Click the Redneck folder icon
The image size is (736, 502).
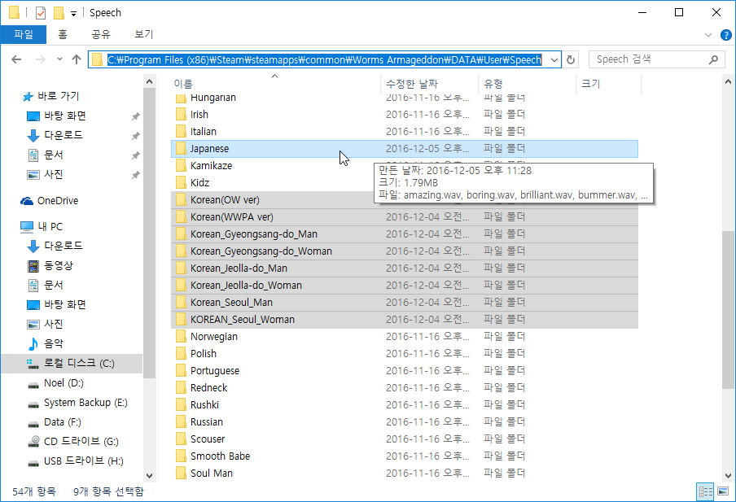point(181,388)
